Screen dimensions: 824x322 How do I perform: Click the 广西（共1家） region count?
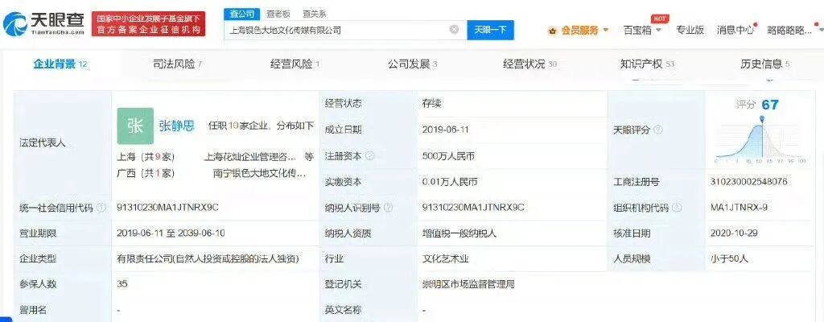pos(146,172)
